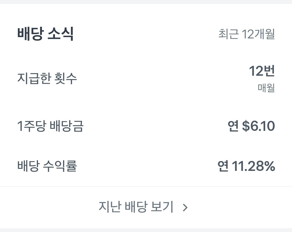The image size is (292, 232).
Task: Tap the chevron arrow beside 지난 배당 보기
Action: tap(185, 207)
